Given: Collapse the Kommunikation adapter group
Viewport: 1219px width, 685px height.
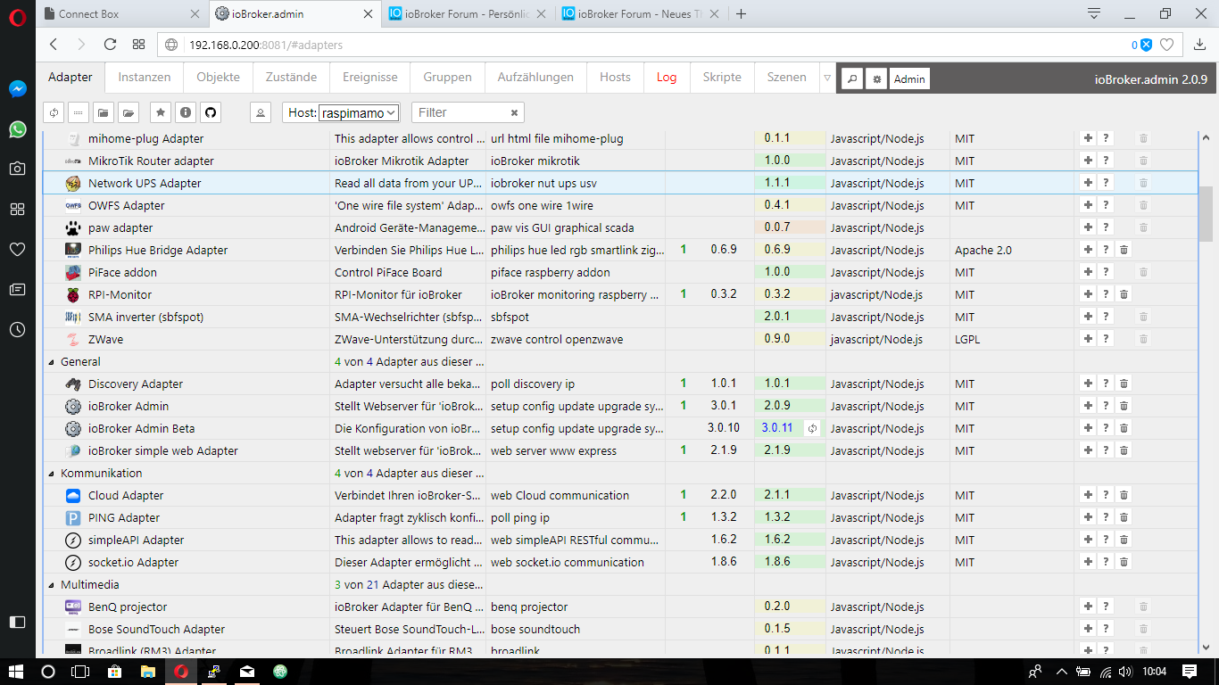Looking at the screenshot, I should [51, 474].
